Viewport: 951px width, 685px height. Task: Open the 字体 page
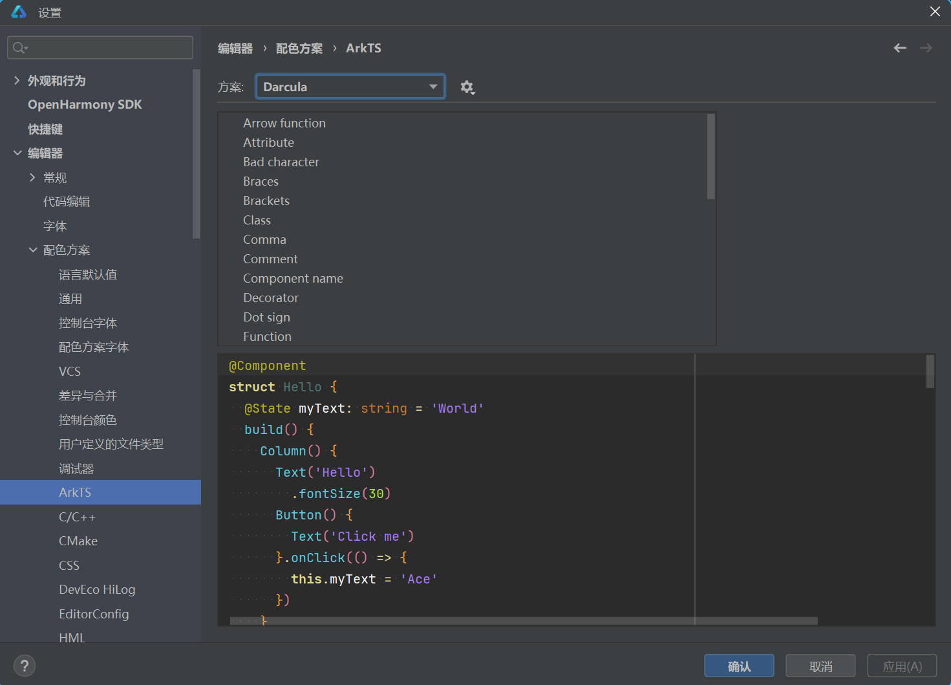point(55,226)
